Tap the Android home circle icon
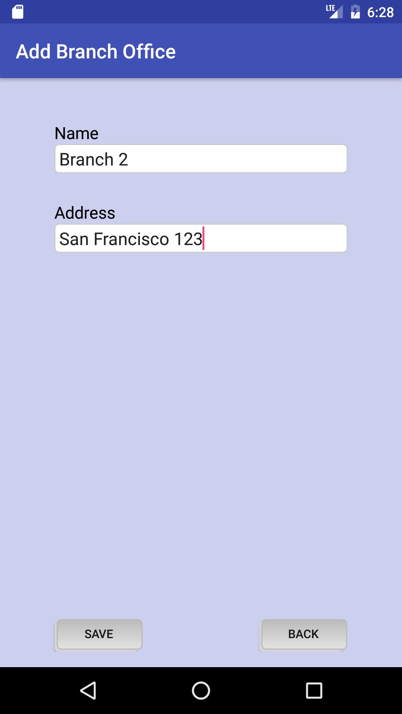This screenshot has height=714, width=402. pyautogui.click(x=201, y=691)
